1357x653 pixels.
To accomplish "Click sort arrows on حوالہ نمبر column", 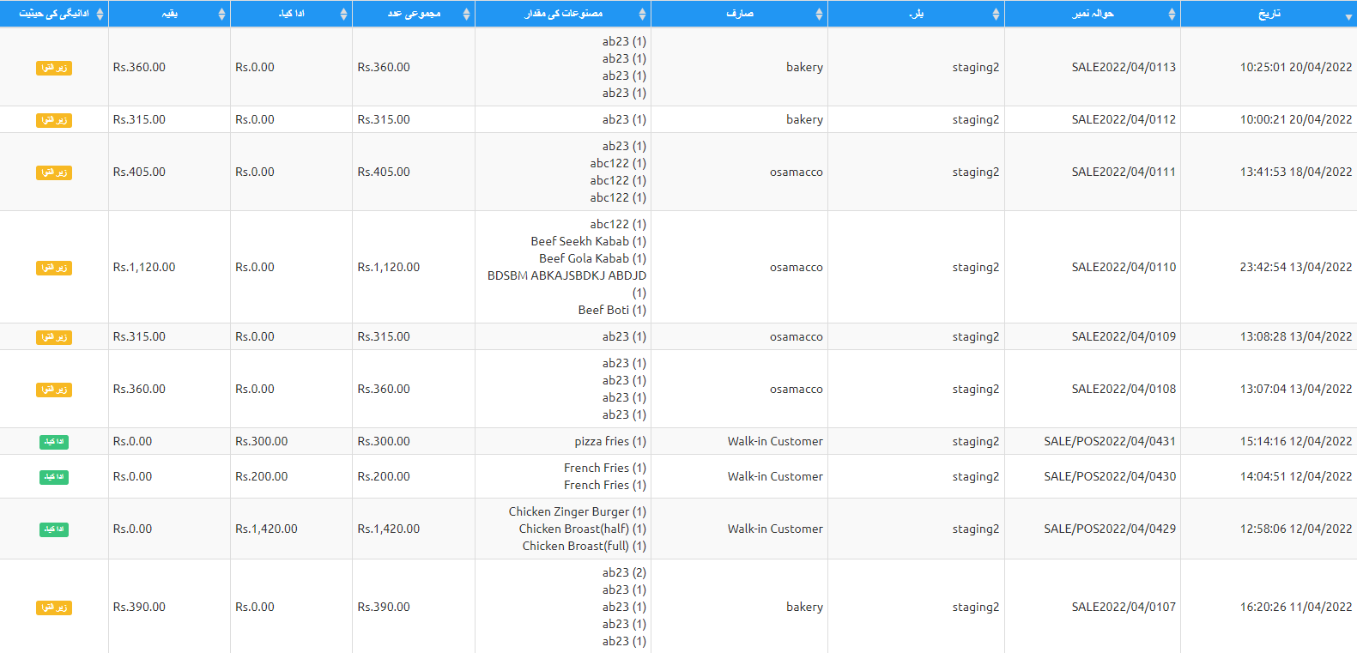I will pyautogui.click(x=1172, y=14).
